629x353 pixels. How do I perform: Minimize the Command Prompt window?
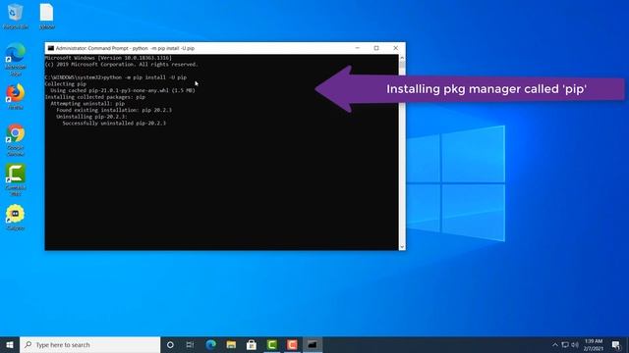coord(357,48)
